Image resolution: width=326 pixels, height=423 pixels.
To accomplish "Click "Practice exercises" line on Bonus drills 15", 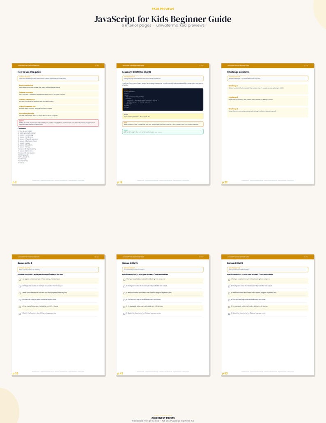I will [x=145, y=274].
